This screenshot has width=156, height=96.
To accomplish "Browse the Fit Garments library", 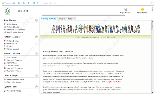I will [x=12, y=57].
